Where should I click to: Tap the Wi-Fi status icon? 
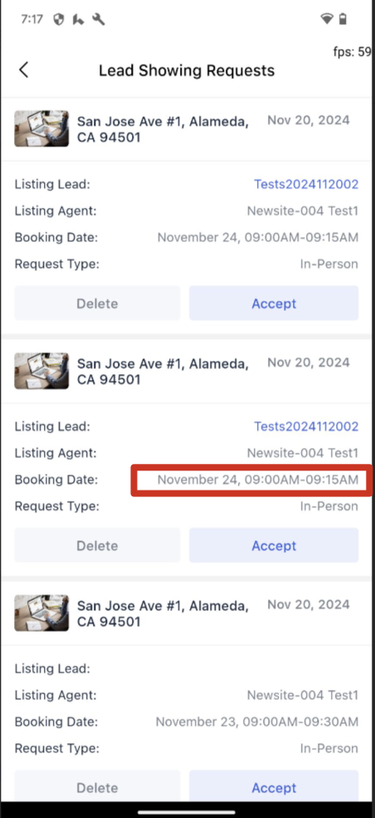(x=327, y=20)
